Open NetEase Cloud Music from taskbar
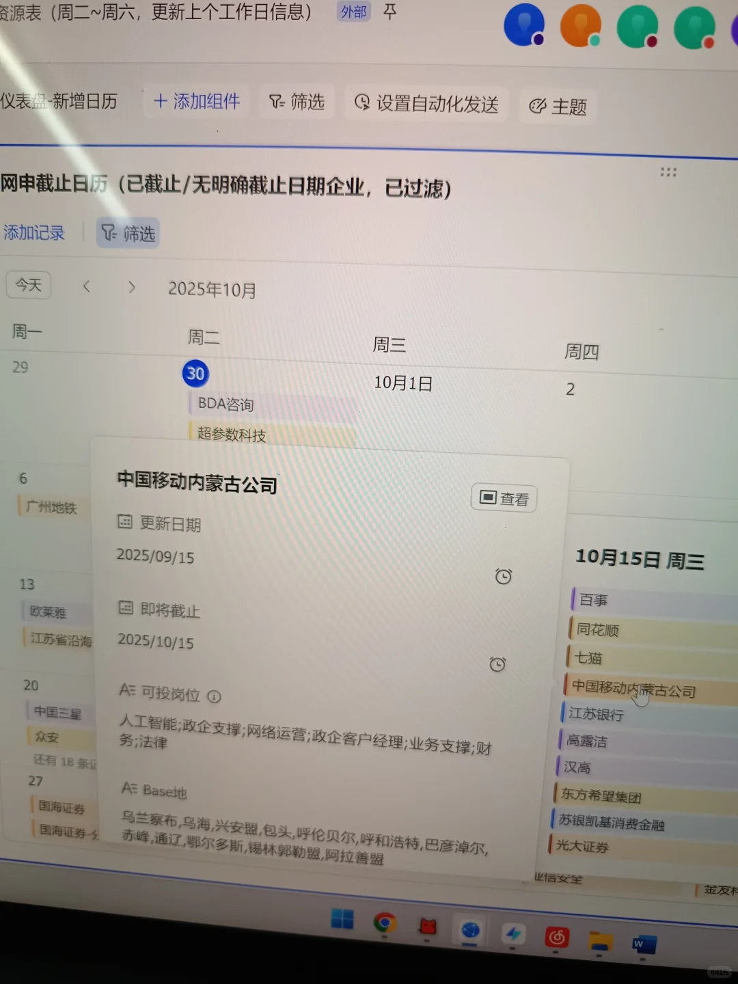The height and width of the screenshot is (984, 738). (557, 937)
